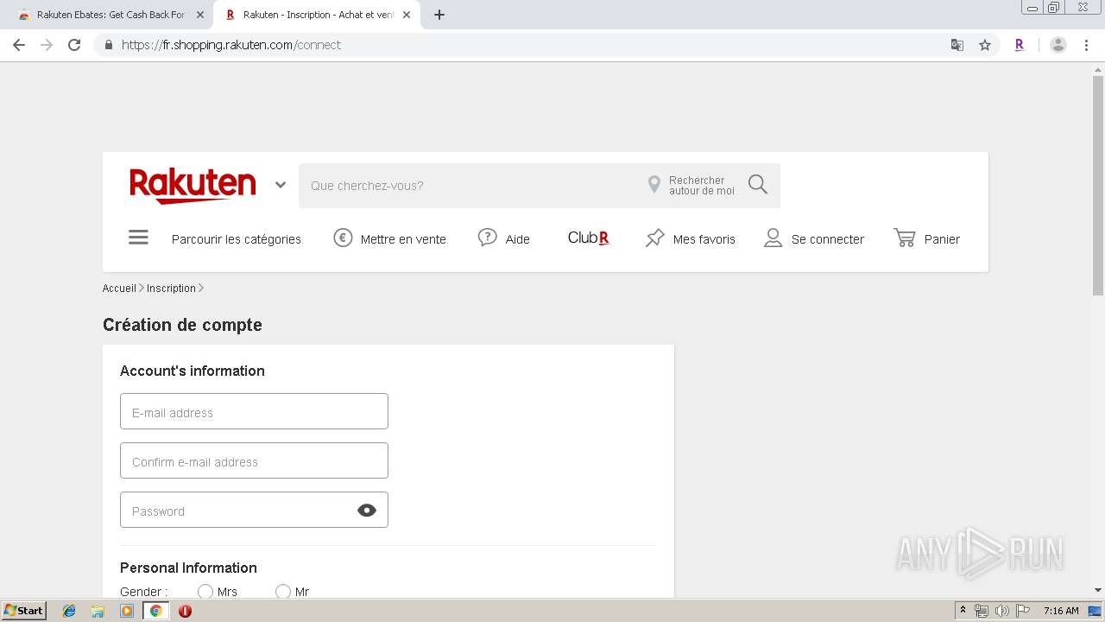Click the pushpin Mes favoris icon
The image size is (1105, 622).
pyautogui.click(x=655, y=238)
